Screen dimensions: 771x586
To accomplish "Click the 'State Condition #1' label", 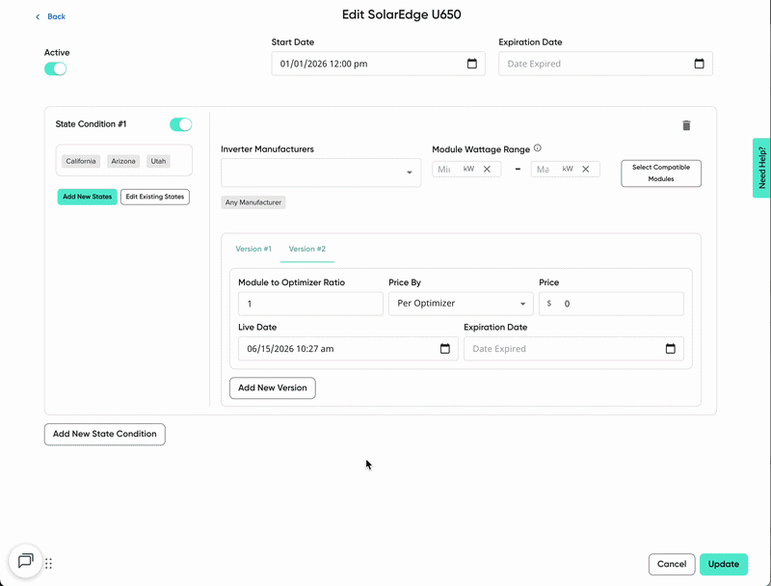I will point(91,124).
